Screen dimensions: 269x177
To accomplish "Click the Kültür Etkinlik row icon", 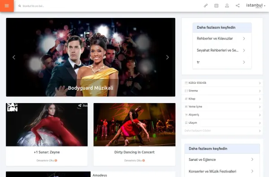I will tap(186, 83).
